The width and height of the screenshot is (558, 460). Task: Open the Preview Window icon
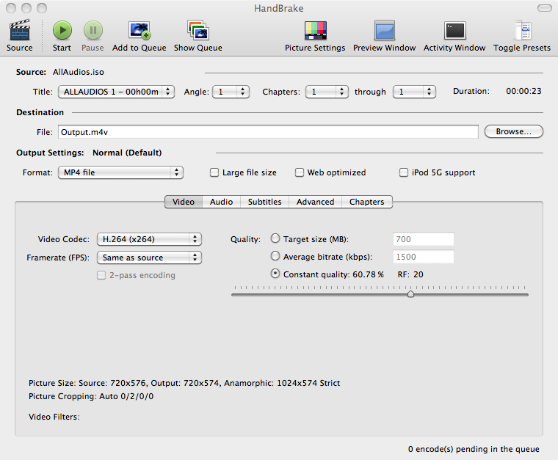pyautogui.click(x=384, y=31)
